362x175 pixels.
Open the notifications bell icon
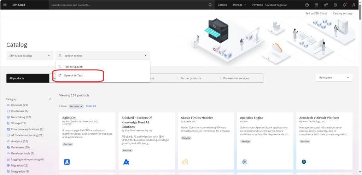click(344, 5)
